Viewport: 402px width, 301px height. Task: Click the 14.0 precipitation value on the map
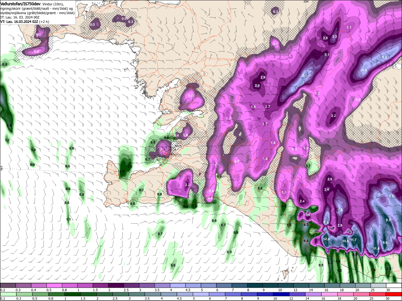[326, 239]
